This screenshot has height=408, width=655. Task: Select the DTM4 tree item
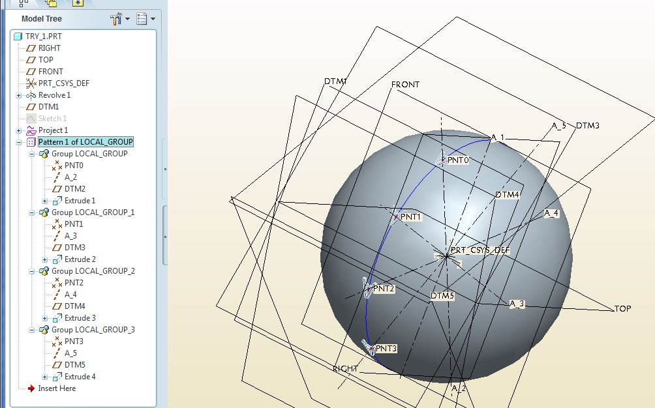pyautogui.click(x=75, y=306)
